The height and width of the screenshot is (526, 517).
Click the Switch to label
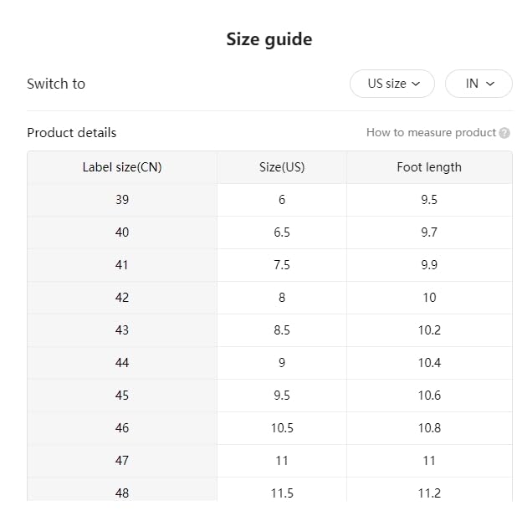(x=56, y=84)
